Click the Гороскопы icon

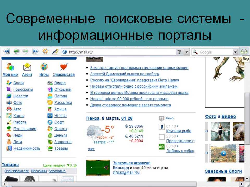(9, 89)
